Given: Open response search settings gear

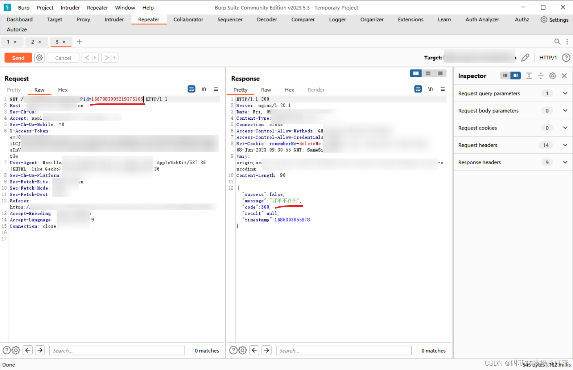Looking at the screenshot, I should tap(242, 350).
